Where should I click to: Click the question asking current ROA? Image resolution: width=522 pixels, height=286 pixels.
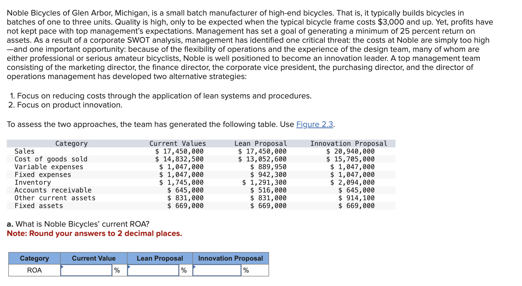click(x=78, y=224)
